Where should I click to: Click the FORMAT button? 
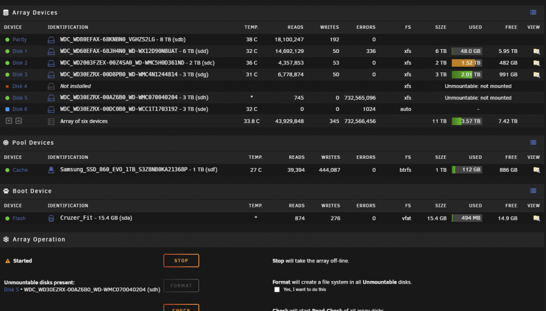[x=181, y=285]
